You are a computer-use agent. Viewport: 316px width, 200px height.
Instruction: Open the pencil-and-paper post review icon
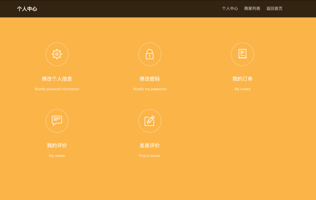point(150,121)
